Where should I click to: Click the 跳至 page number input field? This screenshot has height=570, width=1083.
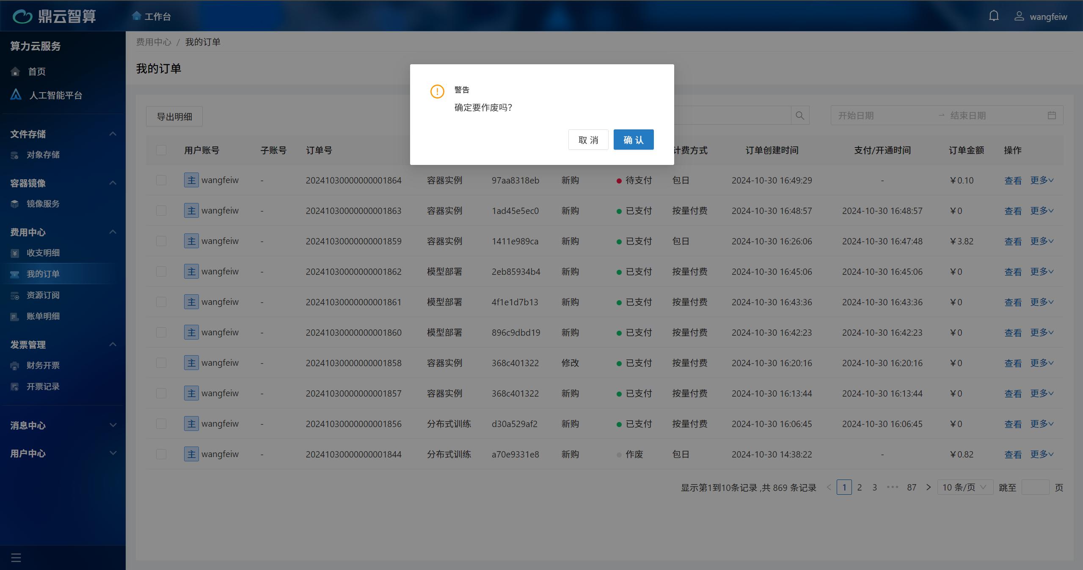coord(1035,487)
